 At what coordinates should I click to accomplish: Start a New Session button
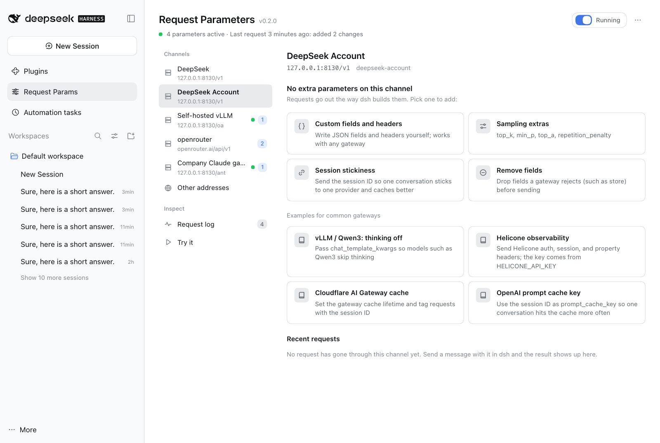(72, 46)
